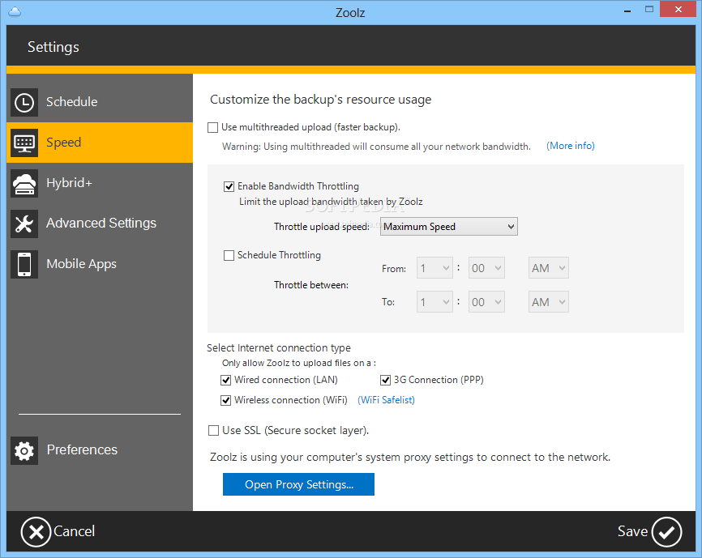This screenshot has height=558, width=702.
Task: Open the From AM/PM dropdown
Action: click(x=549, y=268)
